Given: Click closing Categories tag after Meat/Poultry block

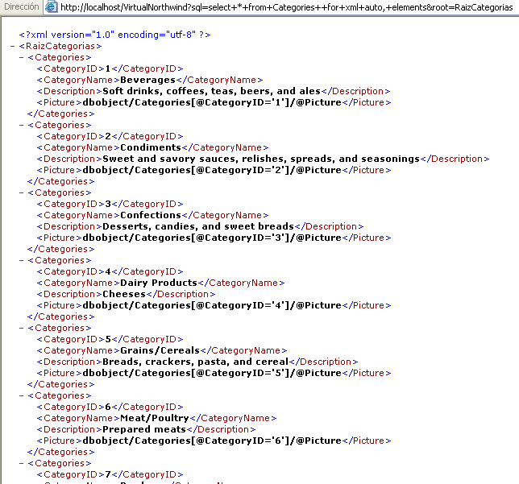Looking at the screenshot, I should (61, 452).
